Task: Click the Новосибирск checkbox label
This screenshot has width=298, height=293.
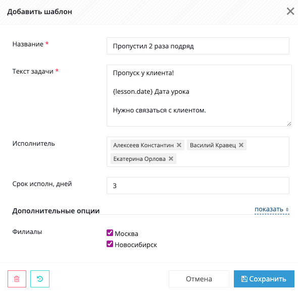Action: point(136,245)
